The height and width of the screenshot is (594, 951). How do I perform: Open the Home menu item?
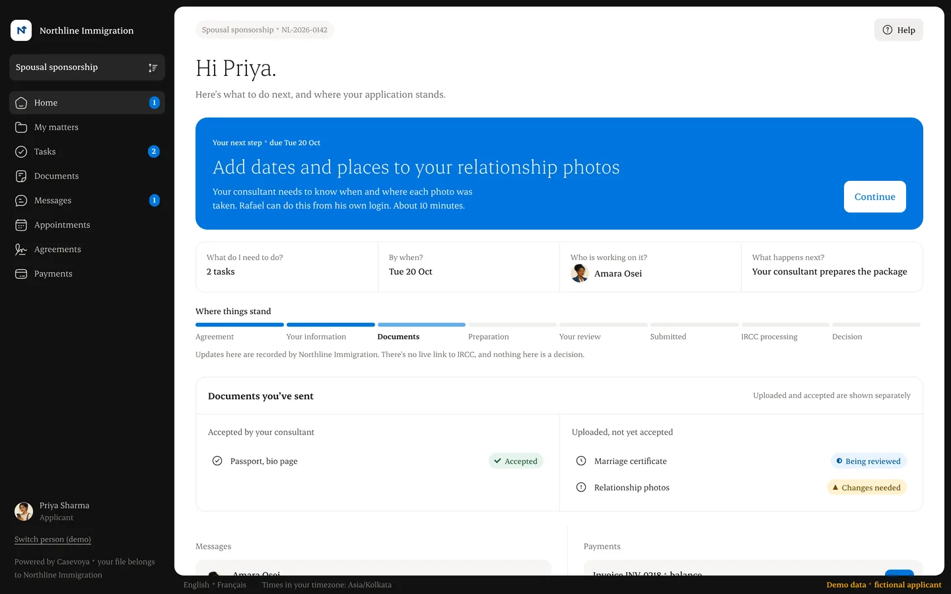[x=87, y=103]
